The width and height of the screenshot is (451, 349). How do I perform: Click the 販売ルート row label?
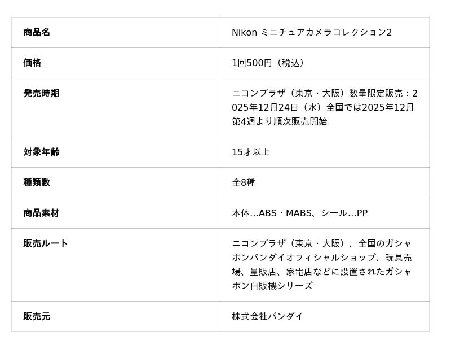point(46,243)
